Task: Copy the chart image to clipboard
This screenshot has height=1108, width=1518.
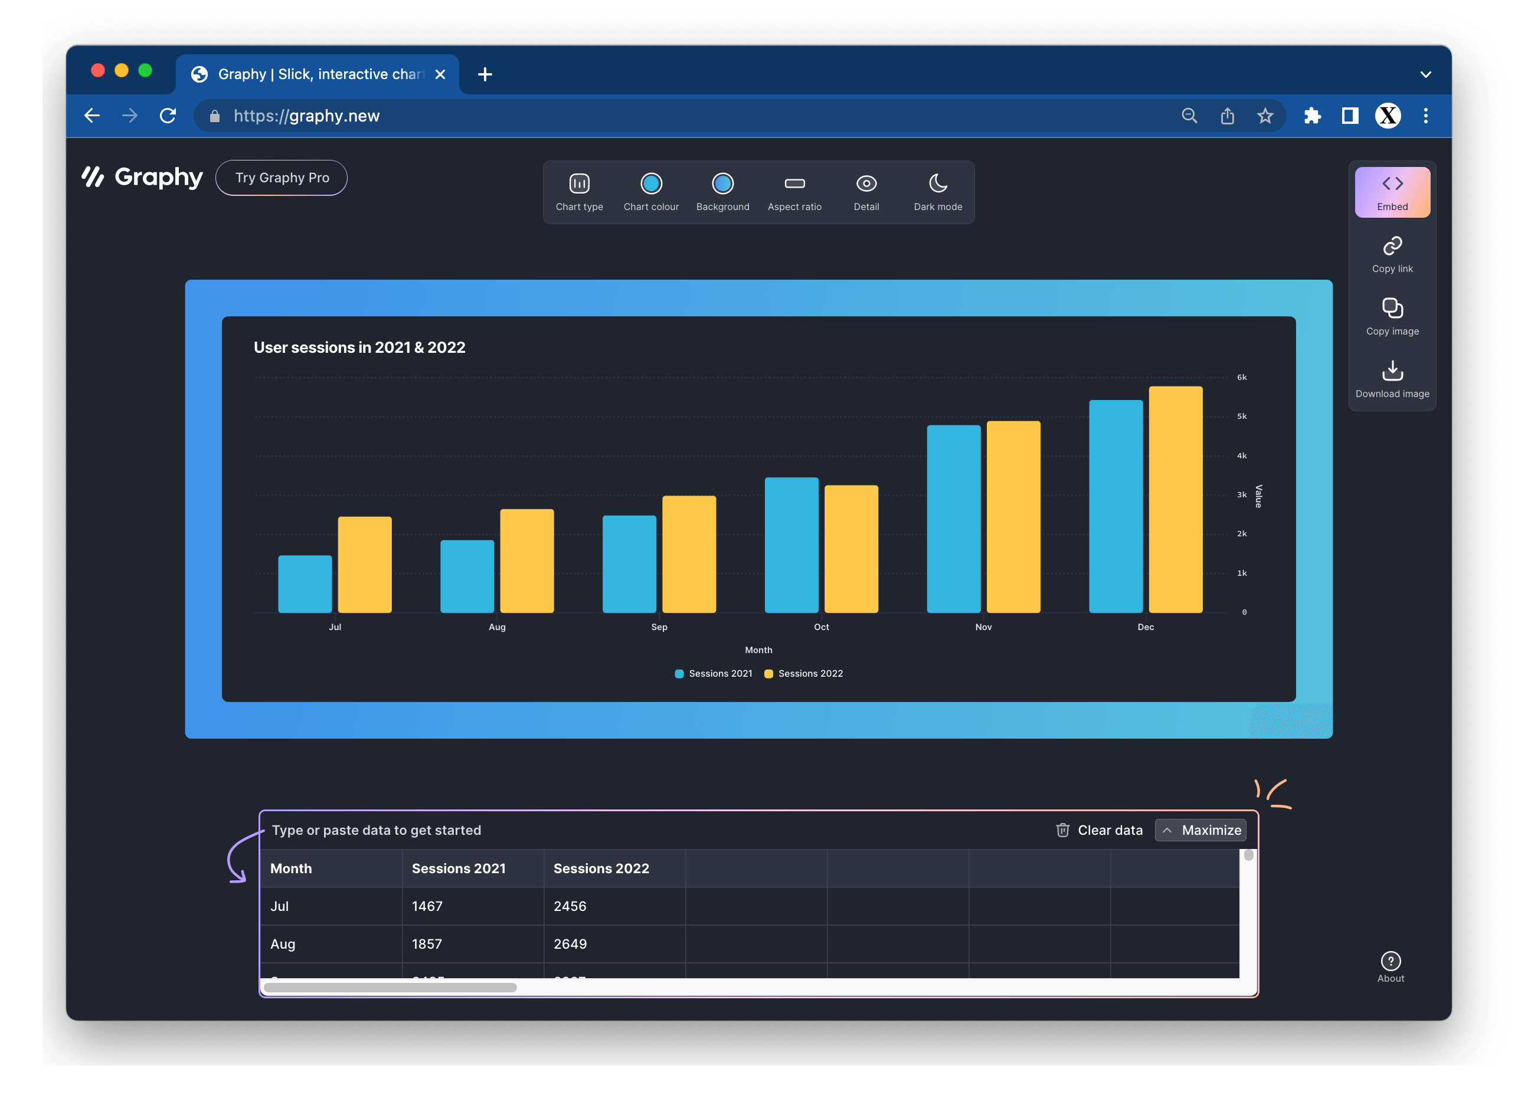Action: [1392, 317]
